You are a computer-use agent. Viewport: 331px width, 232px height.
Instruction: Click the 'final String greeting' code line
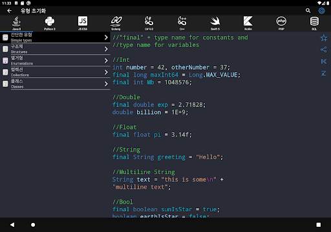tap(167, 157)
